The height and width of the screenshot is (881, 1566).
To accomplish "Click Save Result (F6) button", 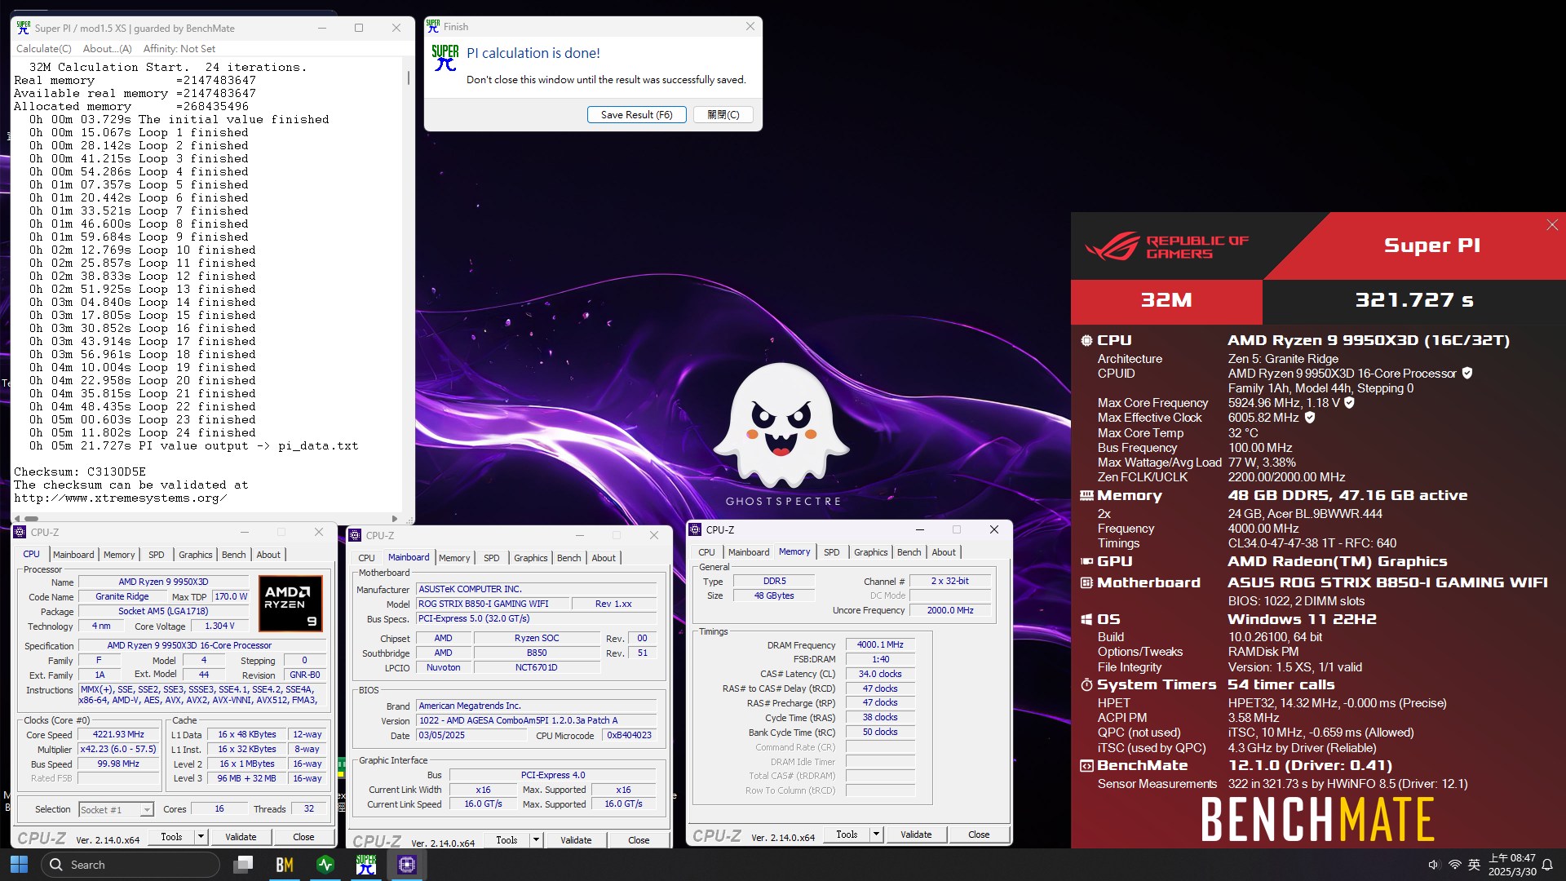I will pyautogui.click(x=636, y=115).
